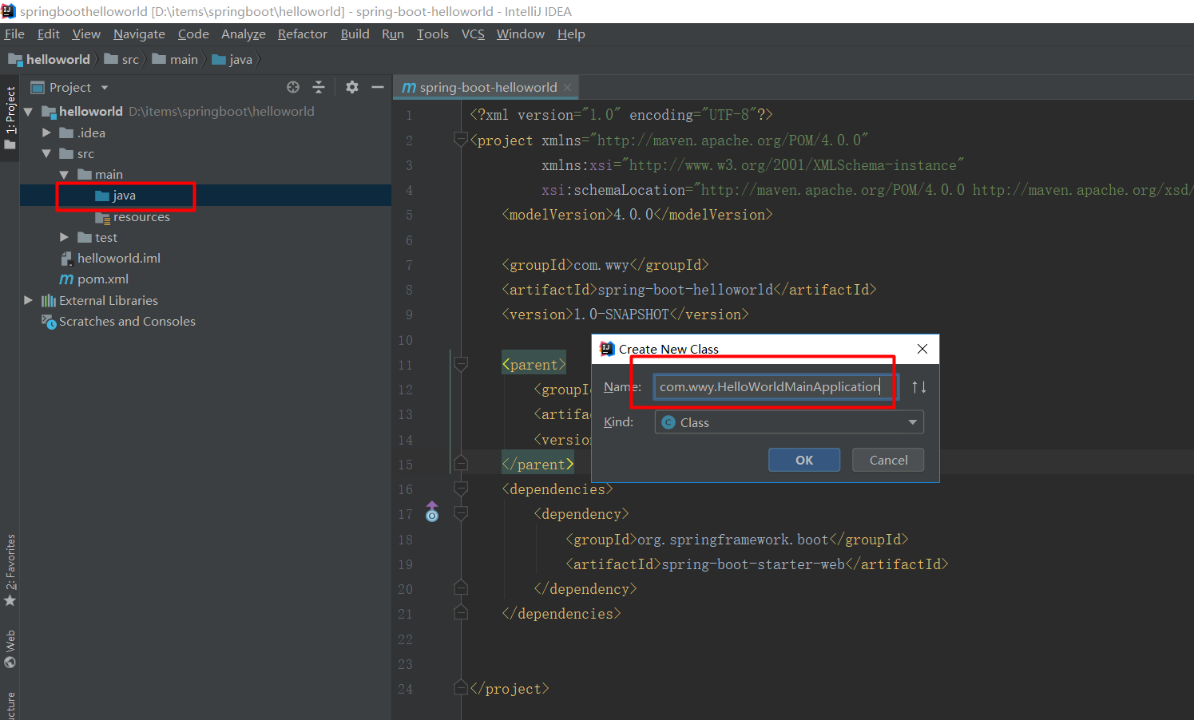1194x720 pixels.
Task: Open Project panel settings gear
Action: pos(352,87)
